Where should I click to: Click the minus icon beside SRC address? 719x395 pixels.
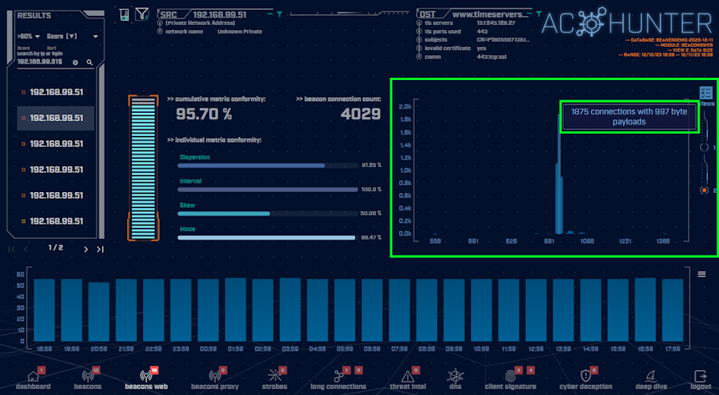click(x=271, y=15)
